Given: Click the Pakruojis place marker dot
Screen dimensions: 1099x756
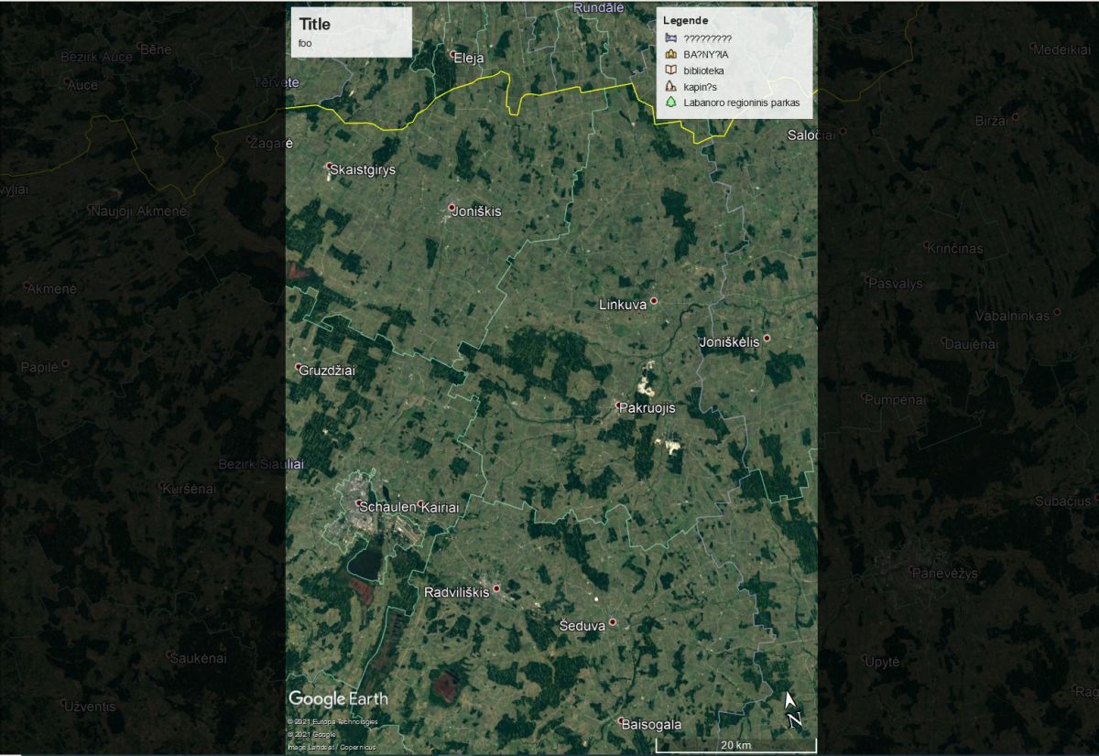Looking at the screenshot, I should tap(618, 405).
